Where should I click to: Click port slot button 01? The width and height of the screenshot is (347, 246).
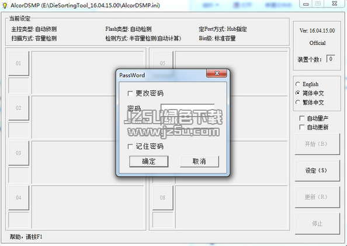coord(19,64)
